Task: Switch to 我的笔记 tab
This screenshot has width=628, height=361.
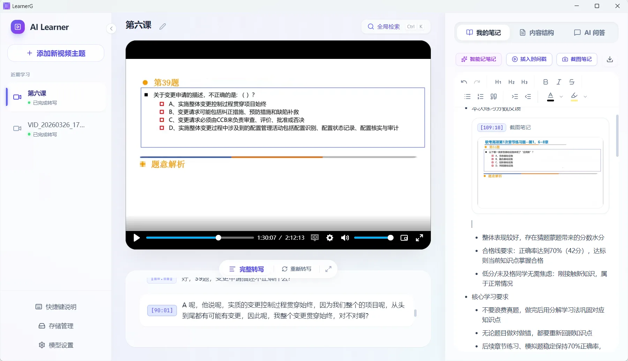Action: [x=484, y=33]
